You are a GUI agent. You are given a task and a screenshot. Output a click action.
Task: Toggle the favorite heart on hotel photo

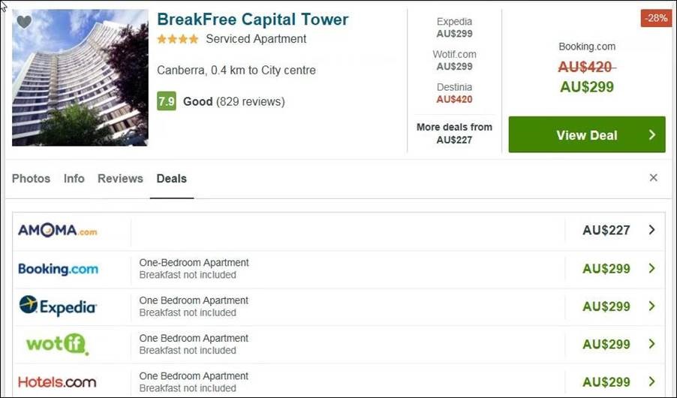coord(24,22)
